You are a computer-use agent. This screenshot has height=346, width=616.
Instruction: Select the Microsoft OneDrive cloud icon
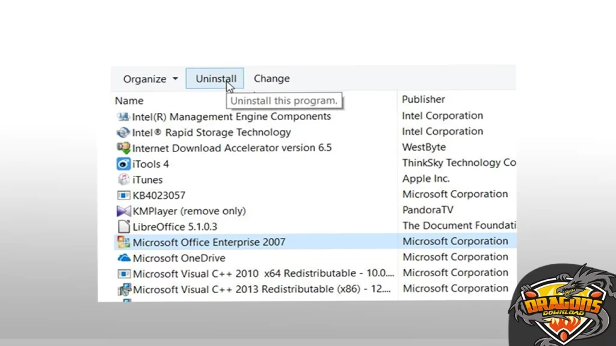coord(123,258)
